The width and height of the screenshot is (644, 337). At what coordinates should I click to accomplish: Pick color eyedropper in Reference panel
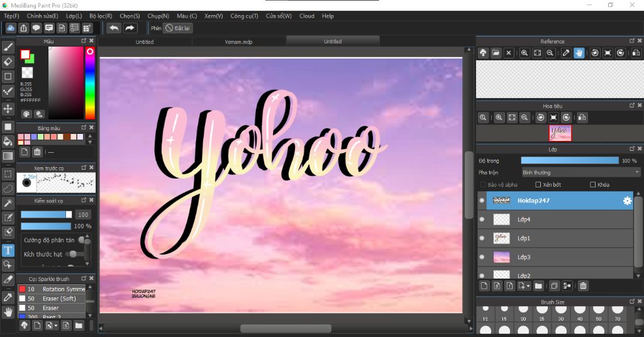tap(566, 53)
